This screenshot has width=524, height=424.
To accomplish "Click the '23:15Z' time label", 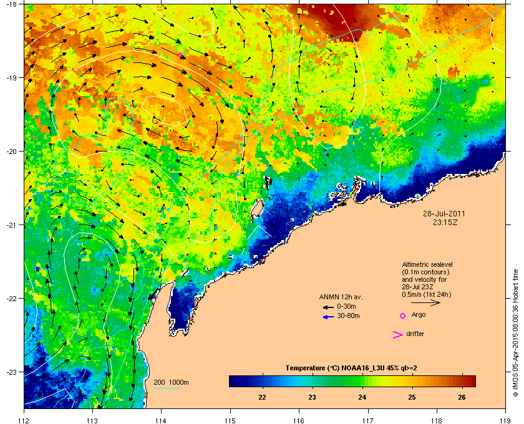I will 445,222.
